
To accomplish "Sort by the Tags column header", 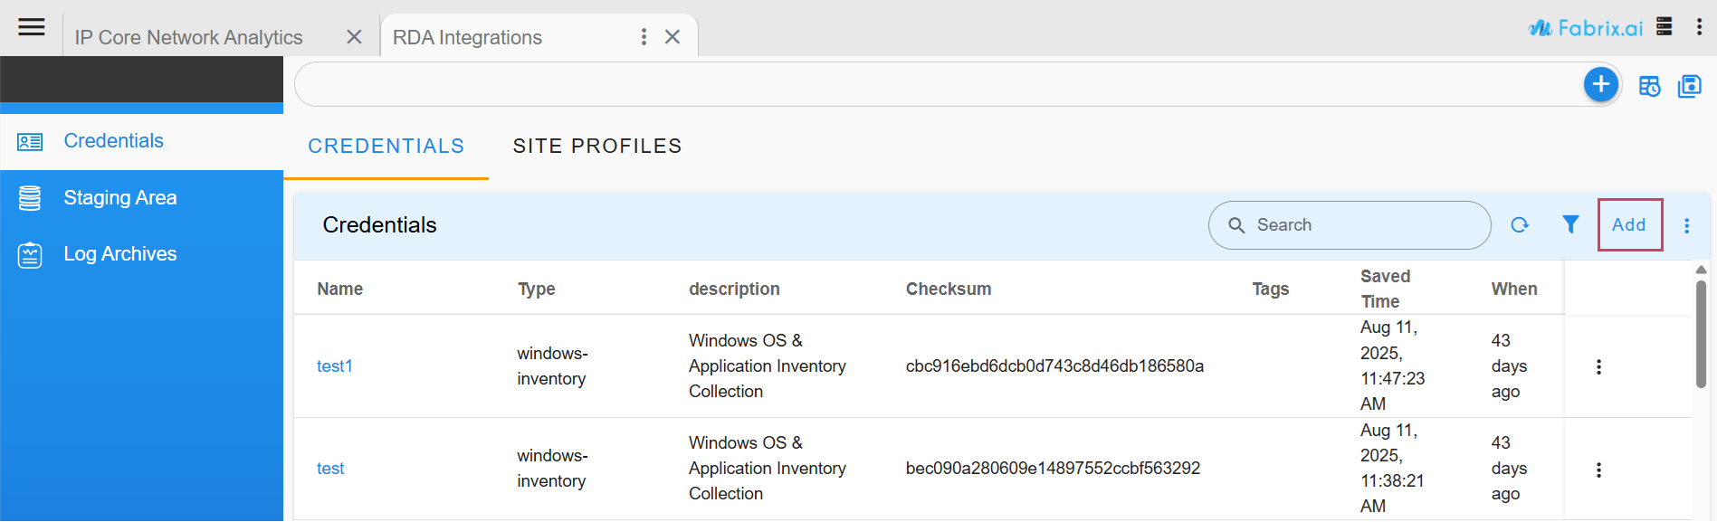I will click(x=1271, y=289).
